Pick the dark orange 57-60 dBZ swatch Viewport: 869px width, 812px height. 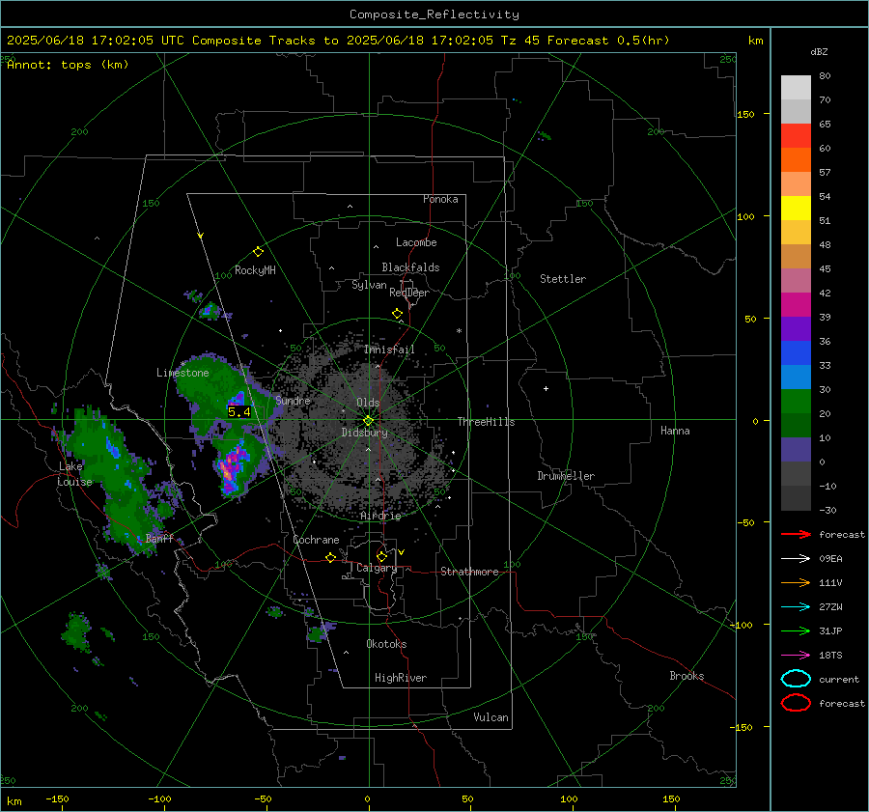[796, 160]
